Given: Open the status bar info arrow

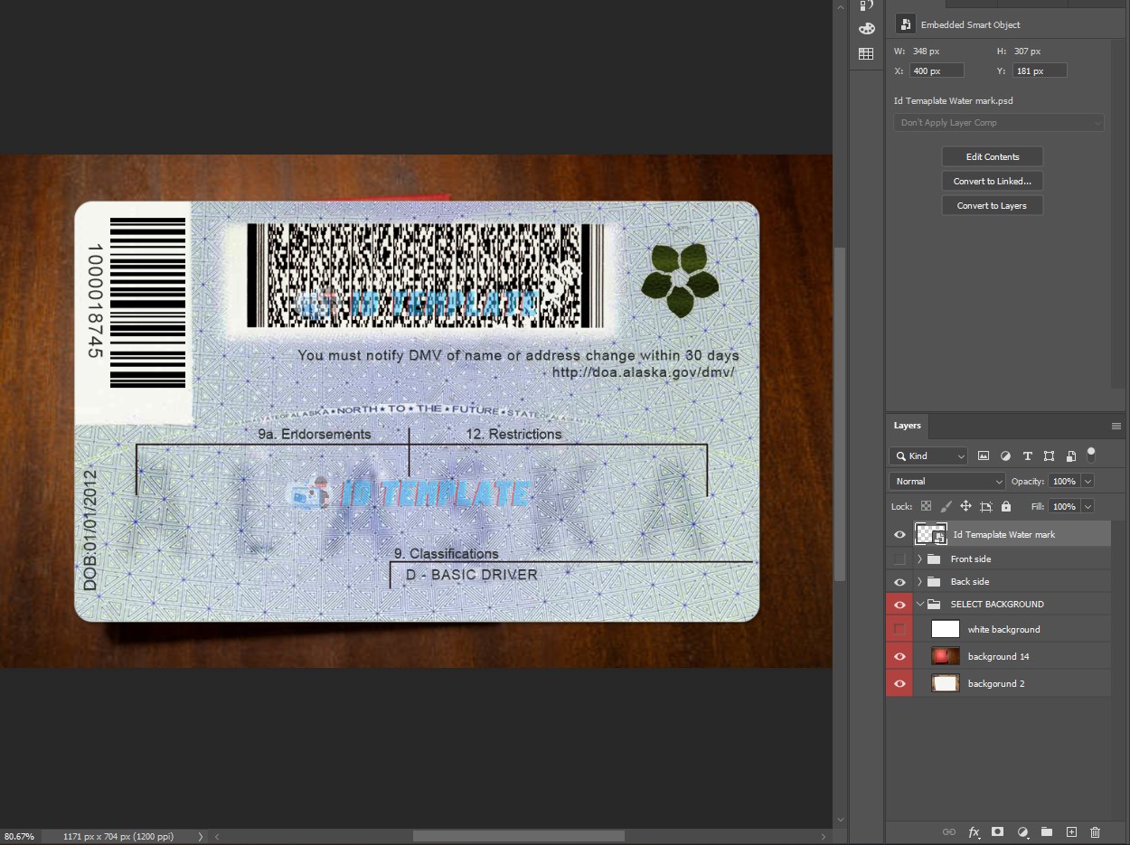Looking at the screenshot, I should coord(200,837).
